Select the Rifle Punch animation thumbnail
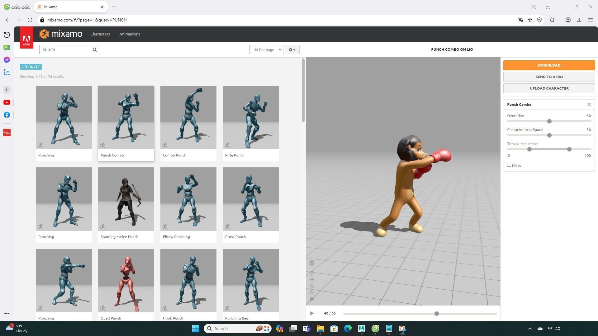 click(x=251, y=118)
